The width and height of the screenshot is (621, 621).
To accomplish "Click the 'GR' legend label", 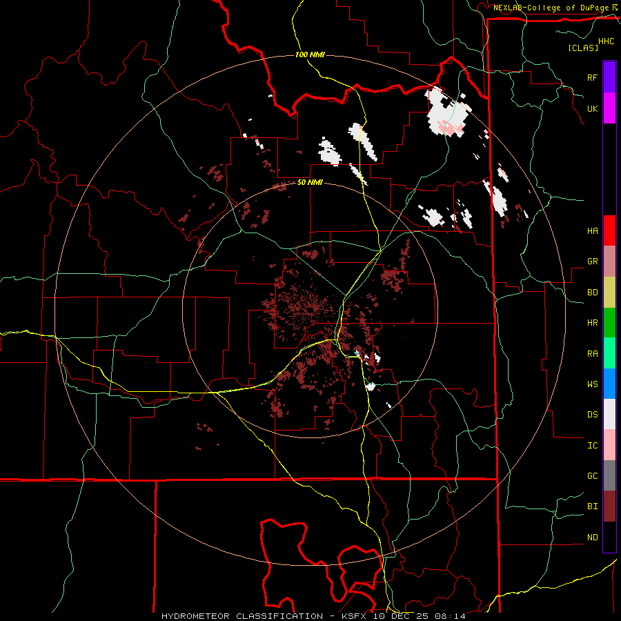I will pos(592,262).
